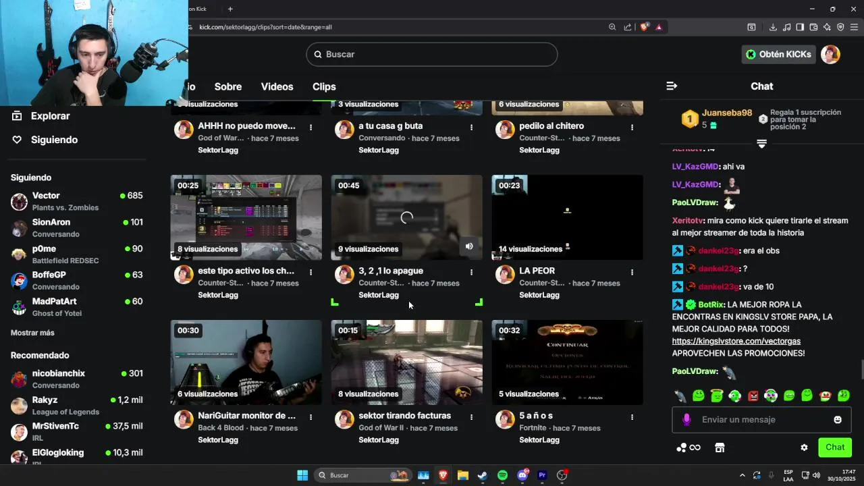The width and height of the screenshot is (864, 486).
Task: Open chat settings gear icon
Action: click(804, 448)
